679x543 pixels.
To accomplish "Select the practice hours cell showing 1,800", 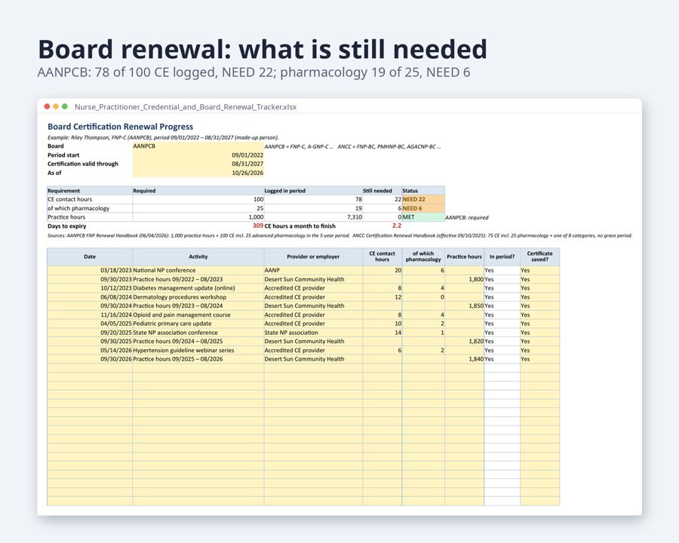I will (464, 279).
